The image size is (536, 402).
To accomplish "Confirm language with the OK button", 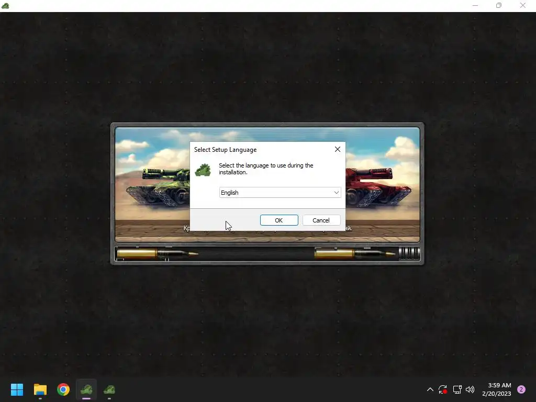I will tap(279, 220).
